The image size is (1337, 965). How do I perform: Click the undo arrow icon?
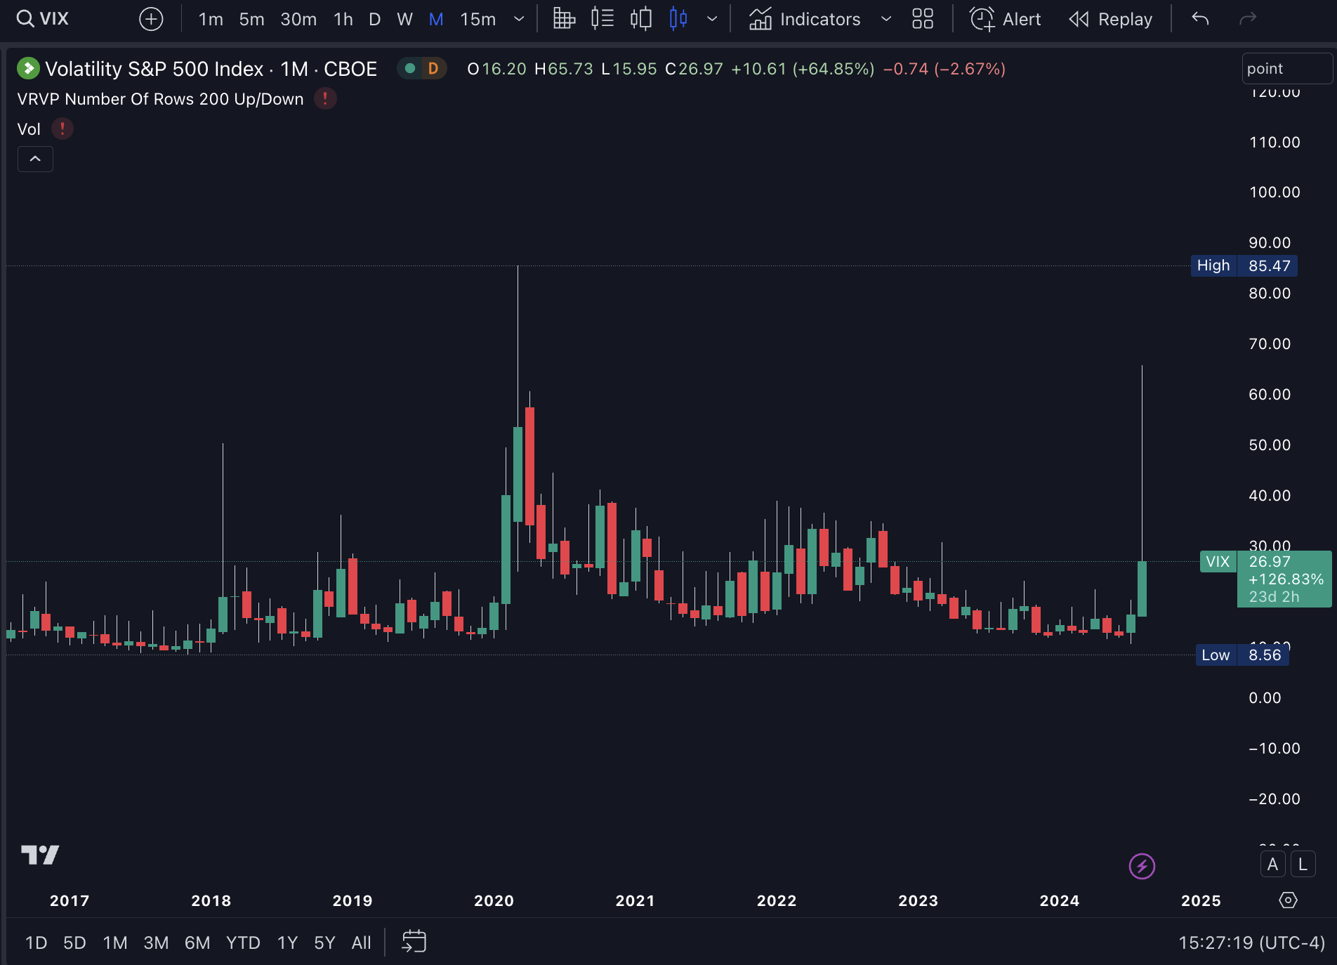(1200, 19)
